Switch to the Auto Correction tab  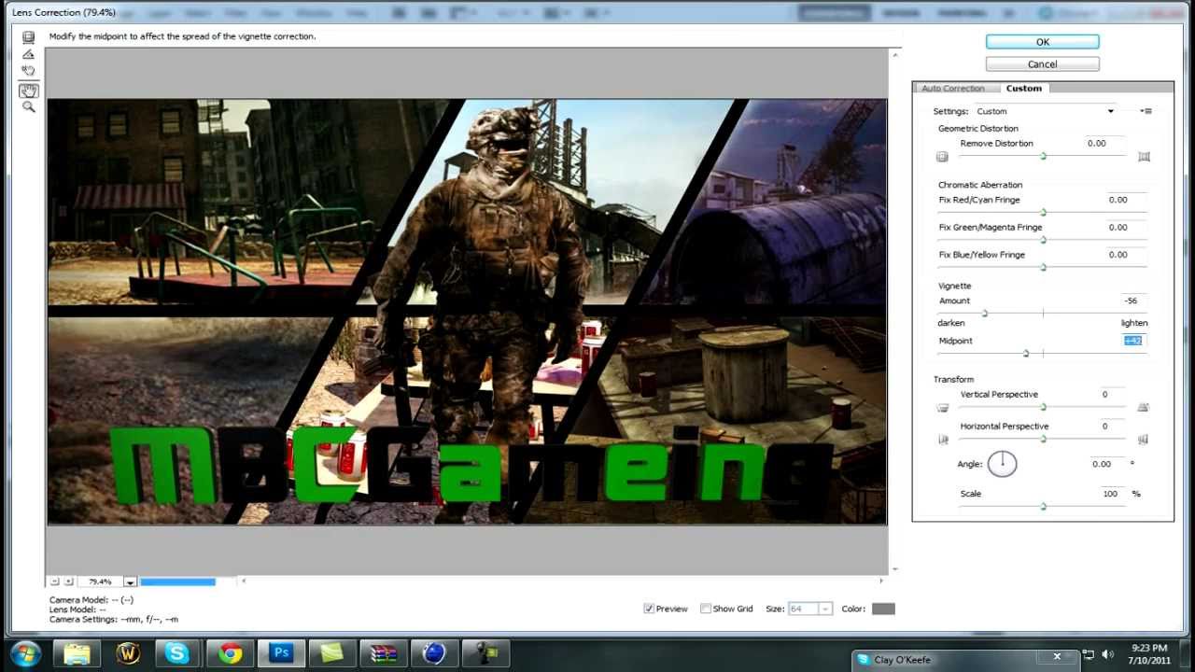click(952, 89)
